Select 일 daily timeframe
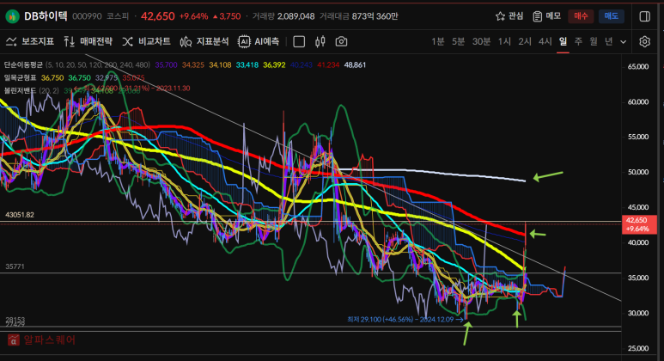The image size is (664, 361). point(563,41)
